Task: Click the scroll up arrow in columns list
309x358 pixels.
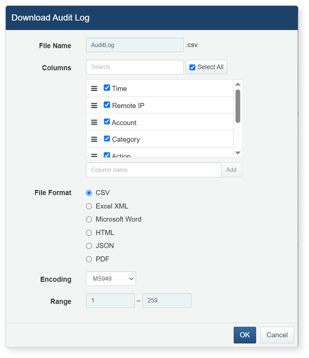Action: pyautogui.click(x=238, y=84)
